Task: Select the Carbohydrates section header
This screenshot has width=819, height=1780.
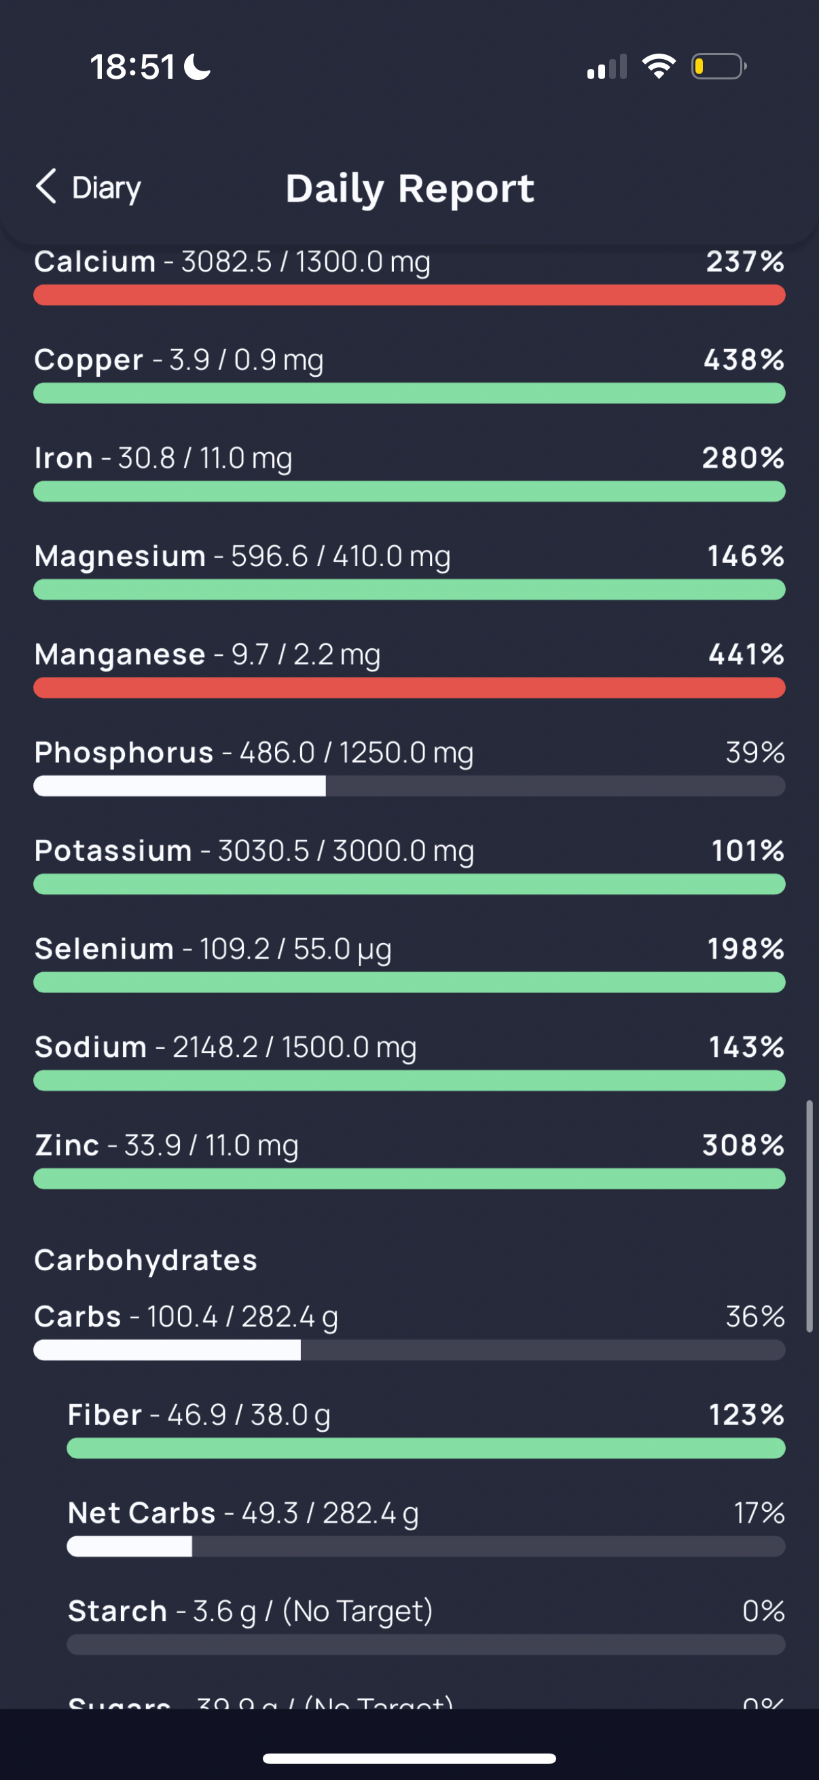Action: point(146,1260)
